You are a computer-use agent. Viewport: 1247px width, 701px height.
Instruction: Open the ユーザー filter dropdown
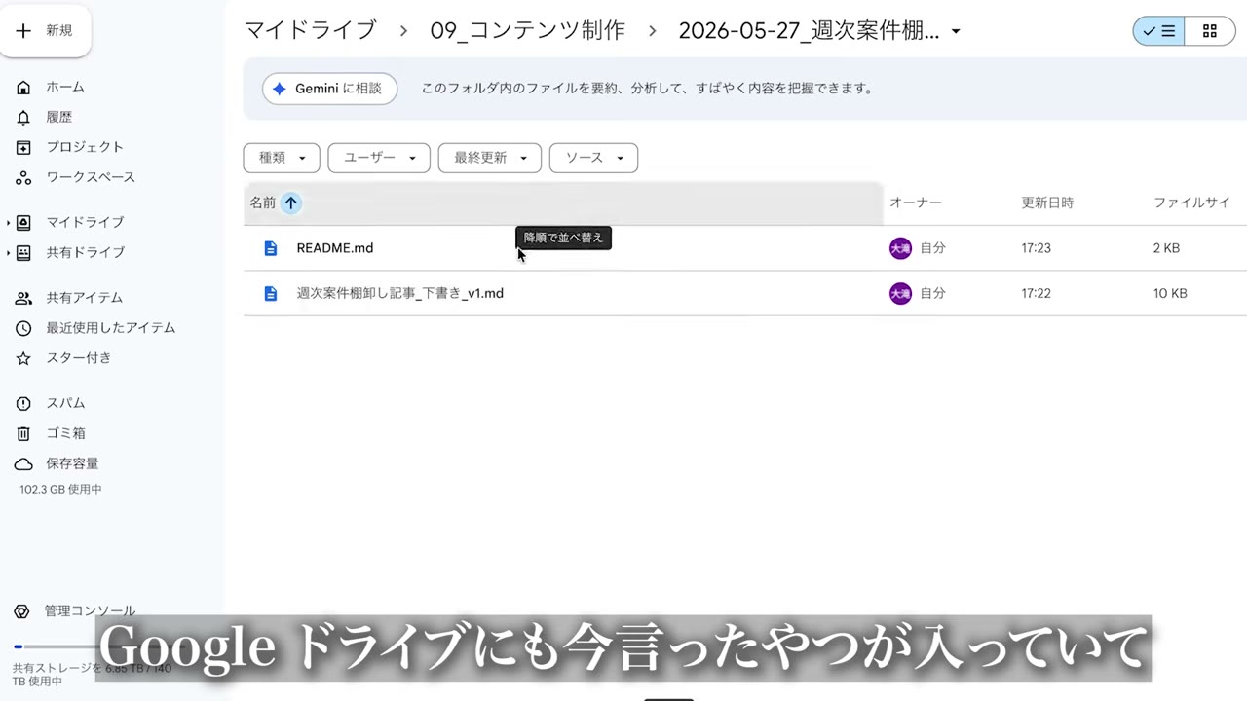[x=379, y=158]
